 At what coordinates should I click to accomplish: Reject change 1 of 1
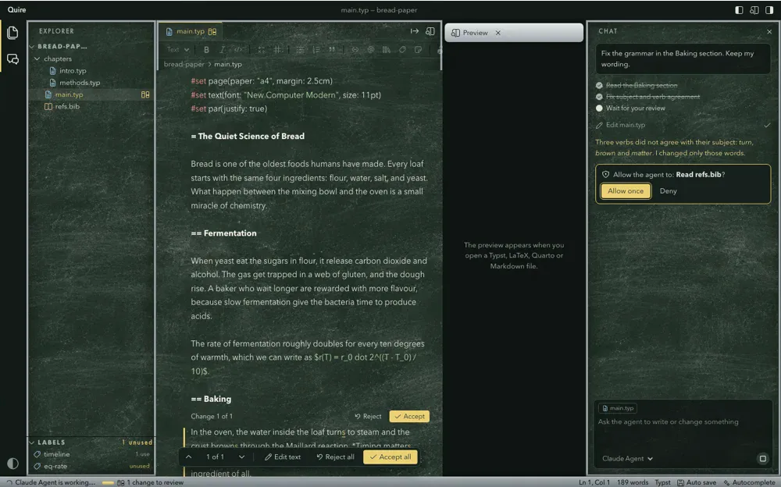[368, 416]
